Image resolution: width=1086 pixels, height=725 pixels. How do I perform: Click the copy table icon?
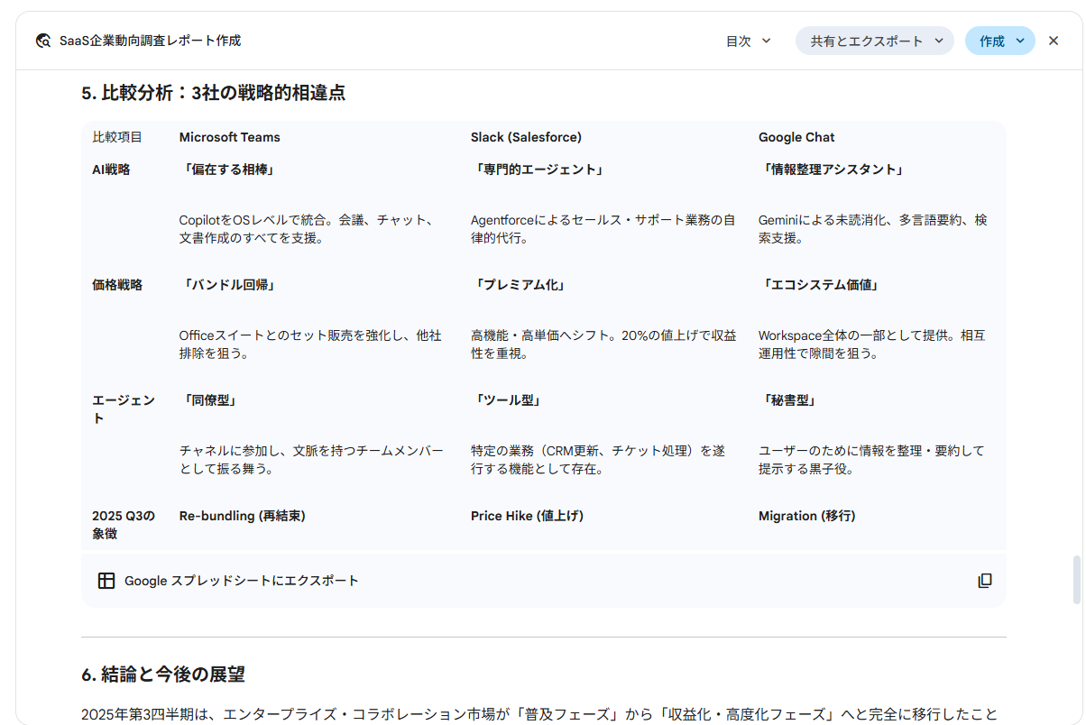tap(985, 581)
